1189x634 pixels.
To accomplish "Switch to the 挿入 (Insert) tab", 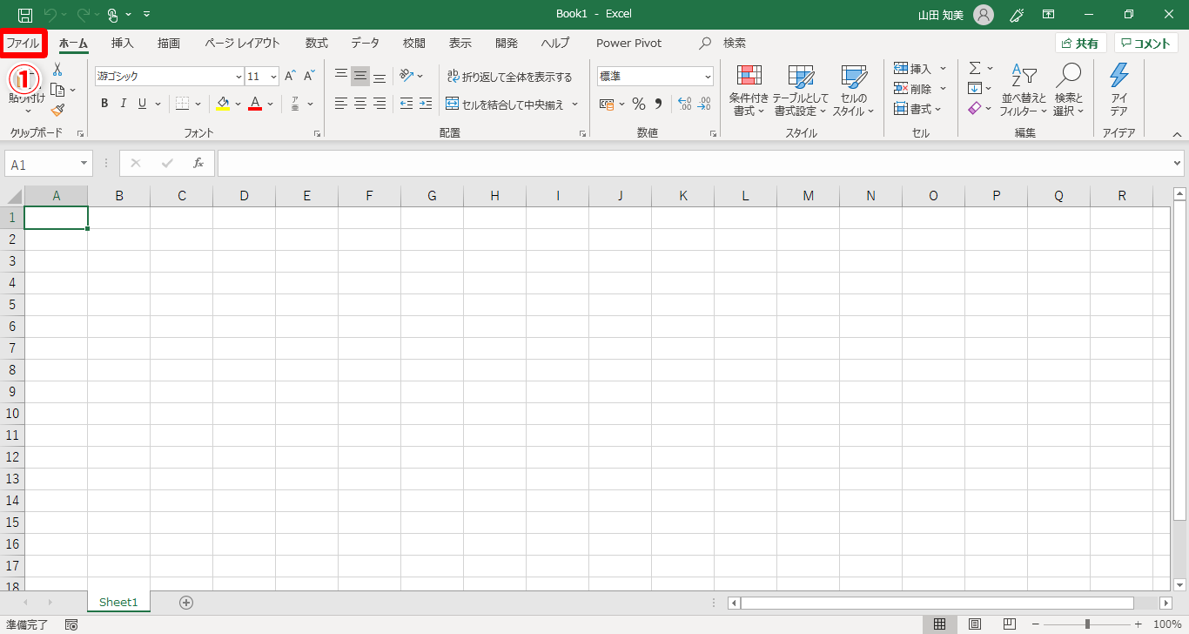I will tap(123, 43).
